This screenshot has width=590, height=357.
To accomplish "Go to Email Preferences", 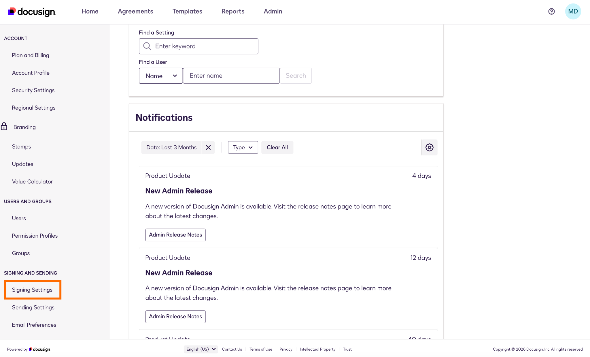I will tap(34, 325).
